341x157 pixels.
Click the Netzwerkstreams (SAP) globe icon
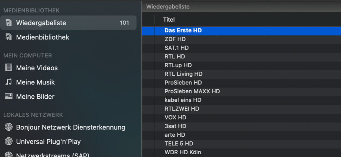[x=9, y=155]
